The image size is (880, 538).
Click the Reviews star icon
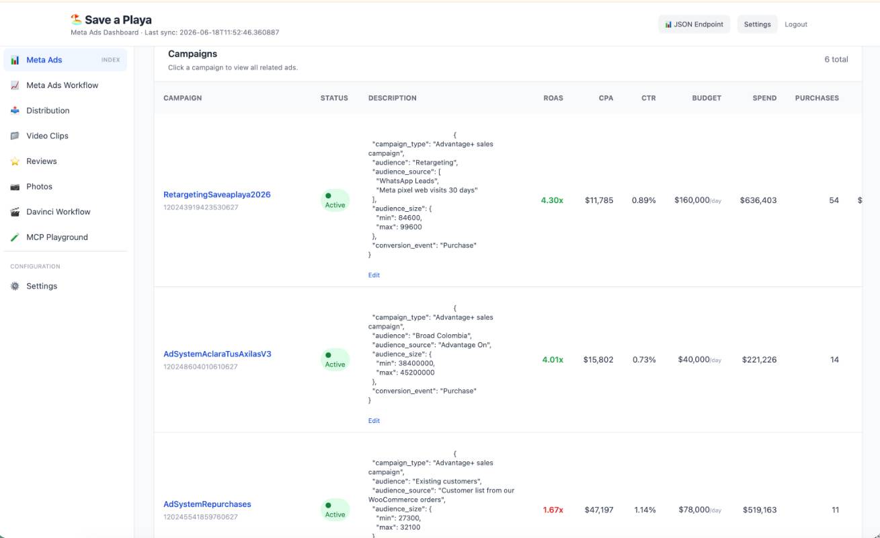click(15, 161)
